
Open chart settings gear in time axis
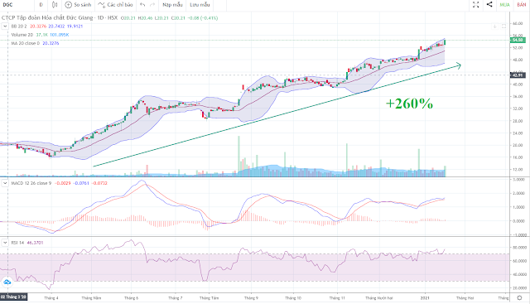(519, 297)
